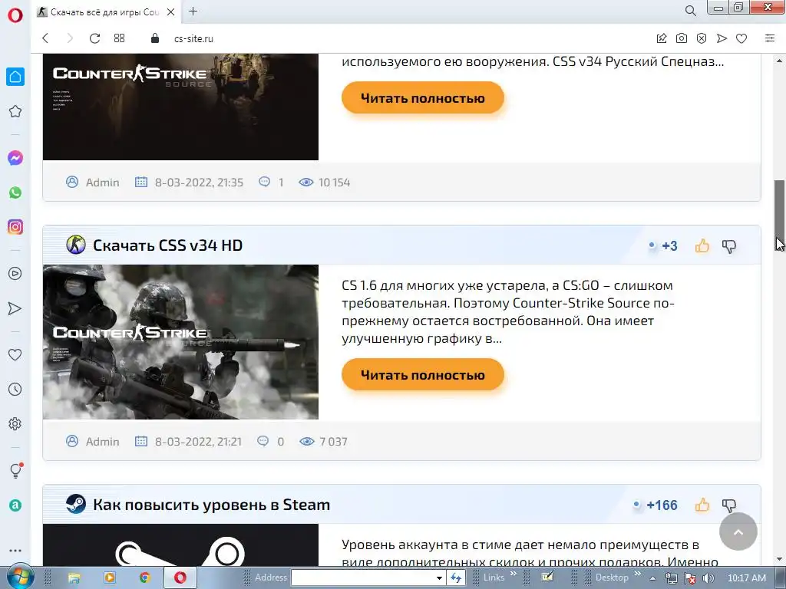Go back to previous page
Screen dimensions: 786x589
tap(45, 38)
